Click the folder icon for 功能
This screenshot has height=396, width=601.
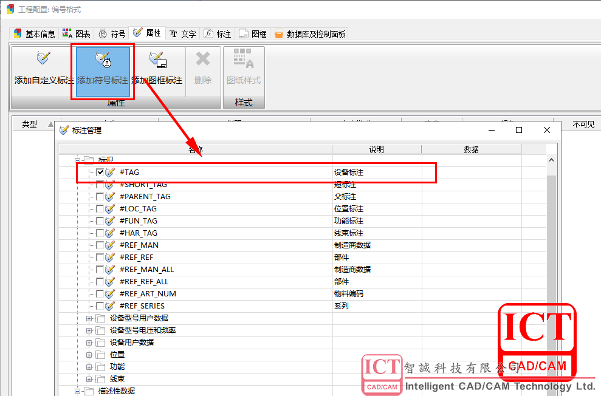[100, 367]
